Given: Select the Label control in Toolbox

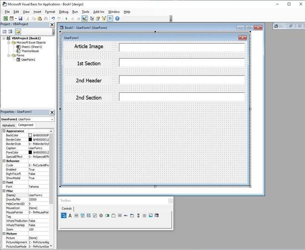Looking at the screenshot, I should [70, 215].
